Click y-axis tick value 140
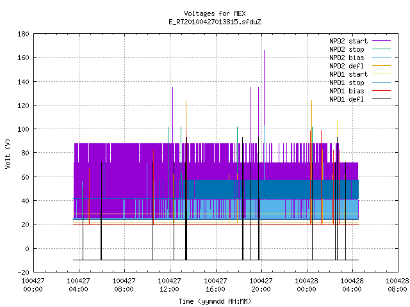 click(23, 82)
